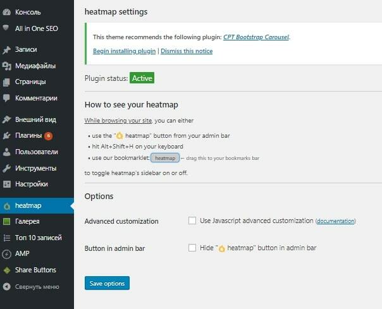
Task: Collapse sidebar via Свернуть меню
Action: 37,287
